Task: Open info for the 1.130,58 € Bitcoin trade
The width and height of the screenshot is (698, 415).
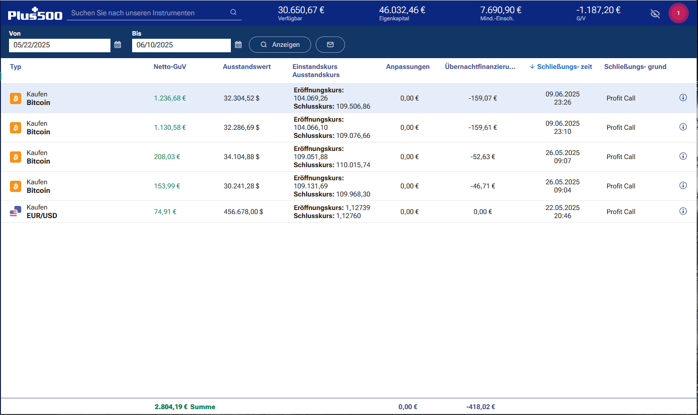Action: coord(683,127)
